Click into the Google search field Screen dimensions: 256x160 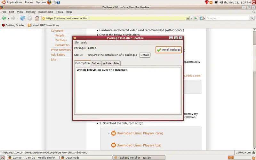pos(228,18)
